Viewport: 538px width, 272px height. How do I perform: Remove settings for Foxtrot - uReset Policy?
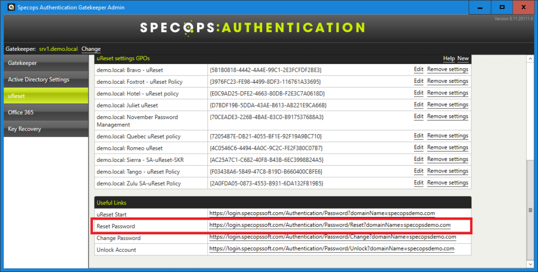coord(448,81)
